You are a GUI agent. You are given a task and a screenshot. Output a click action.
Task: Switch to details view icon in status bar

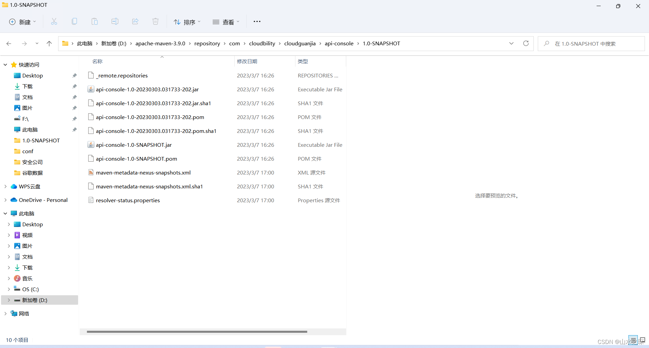[633, 340]
